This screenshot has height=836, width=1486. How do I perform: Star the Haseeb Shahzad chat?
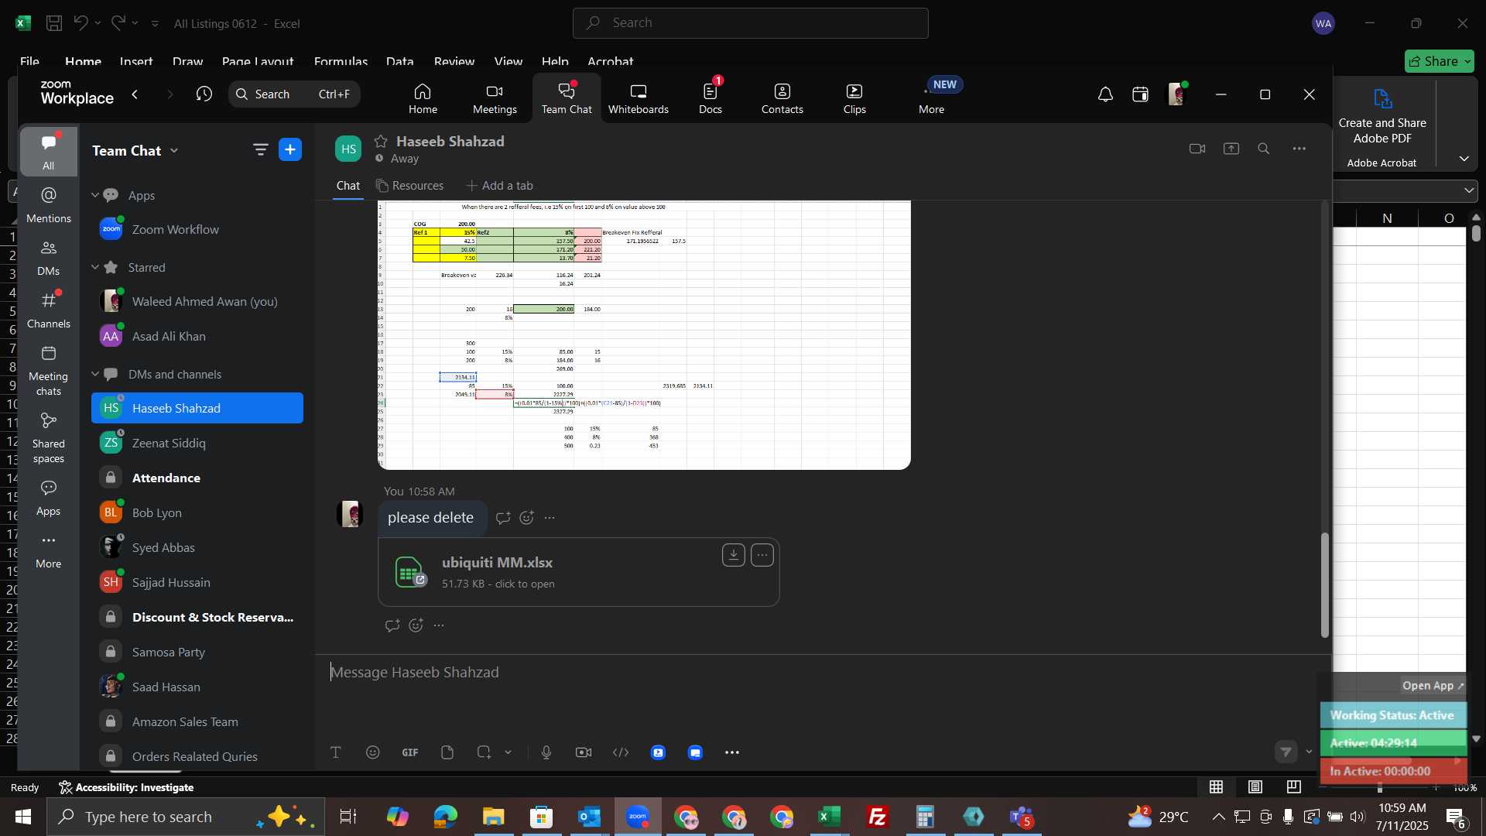pos(380,142)
